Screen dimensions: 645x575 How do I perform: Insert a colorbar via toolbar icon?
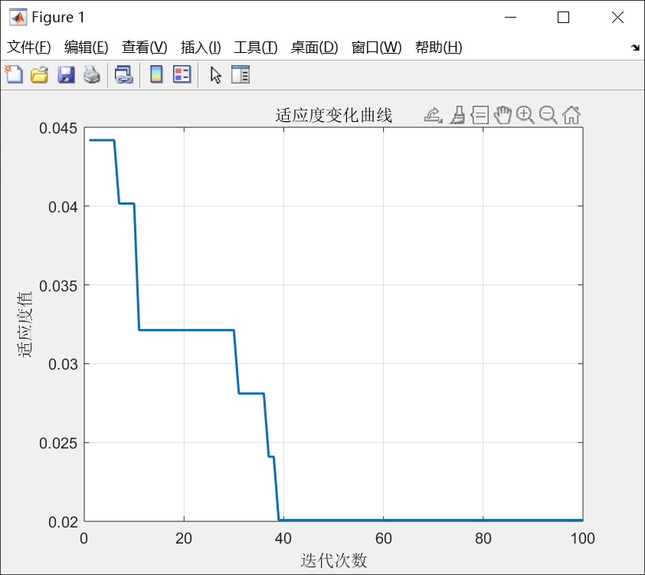tap(156, 75)
